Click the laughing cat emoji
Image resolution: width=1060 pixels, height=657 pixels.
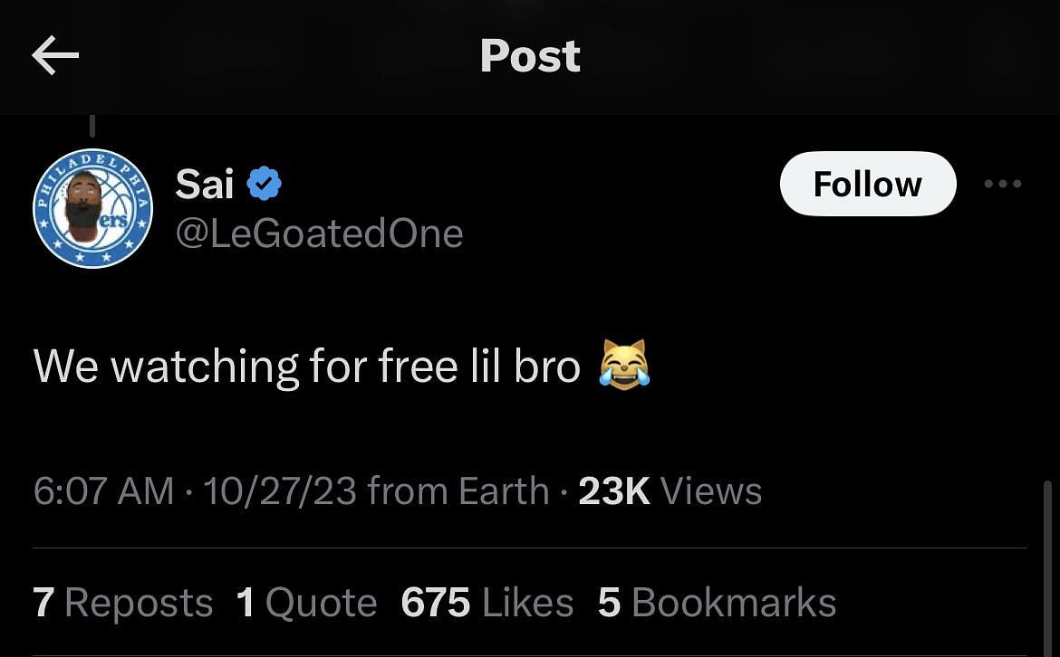coord(624,367)
